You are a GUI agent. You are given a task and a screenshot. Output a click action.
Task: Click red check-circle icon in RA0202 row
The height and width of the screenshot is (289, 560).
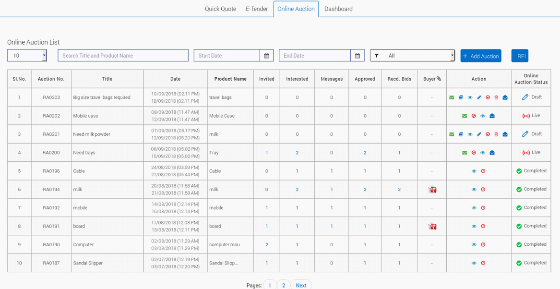pyautogui.click(x=474, y=116)
